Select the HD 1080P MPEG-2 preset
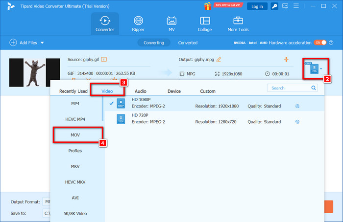Viewport: 343px width, 222px height. tap(215, 103)
